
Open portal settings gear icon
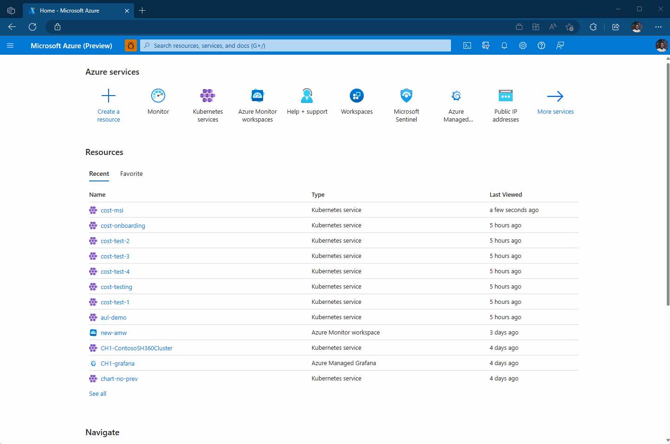point(523,45)
